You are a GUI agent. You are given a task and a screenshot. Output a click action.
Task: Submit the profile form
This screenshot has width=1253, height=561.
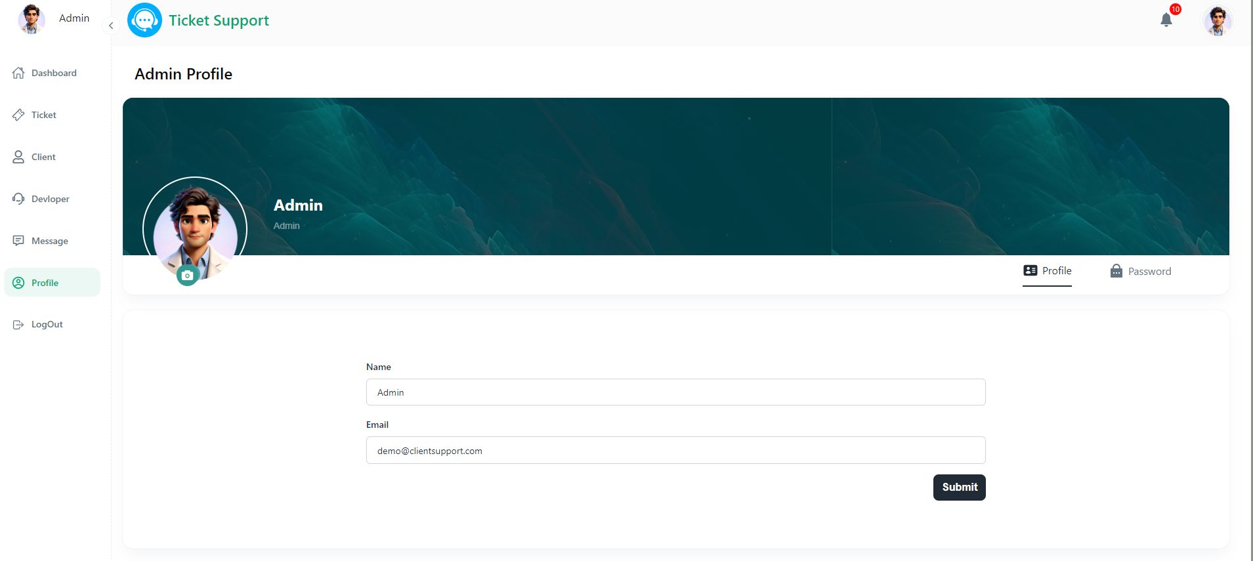pos(960,488)
